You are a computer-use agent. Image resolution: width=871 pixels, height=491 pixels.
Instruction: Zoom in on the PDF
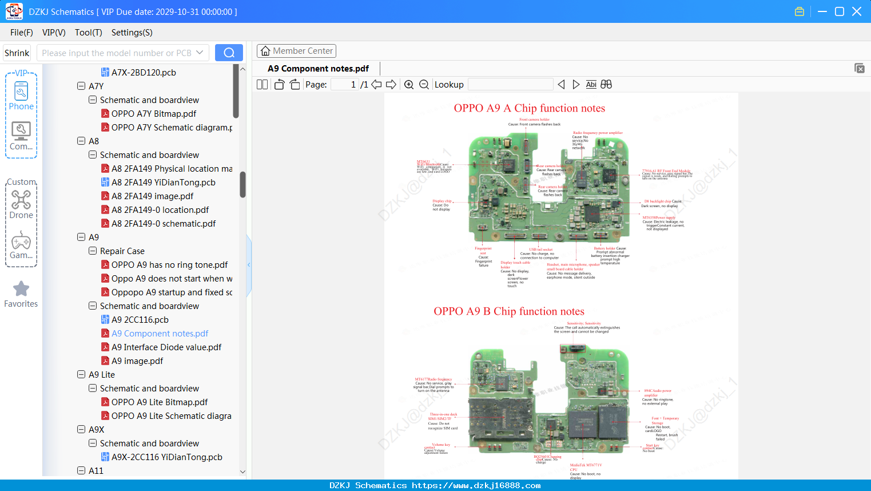[x=409, y=85]
